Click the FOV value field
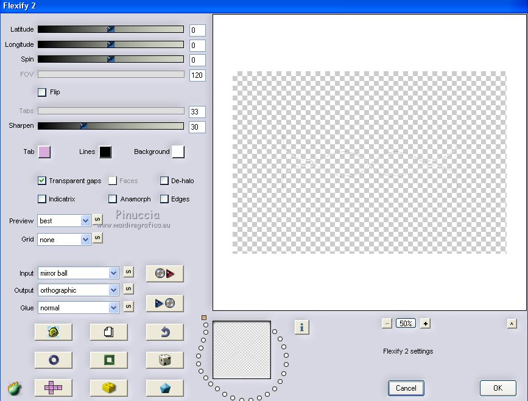Screen dimensions: 528x401 [x=197, y=75]
